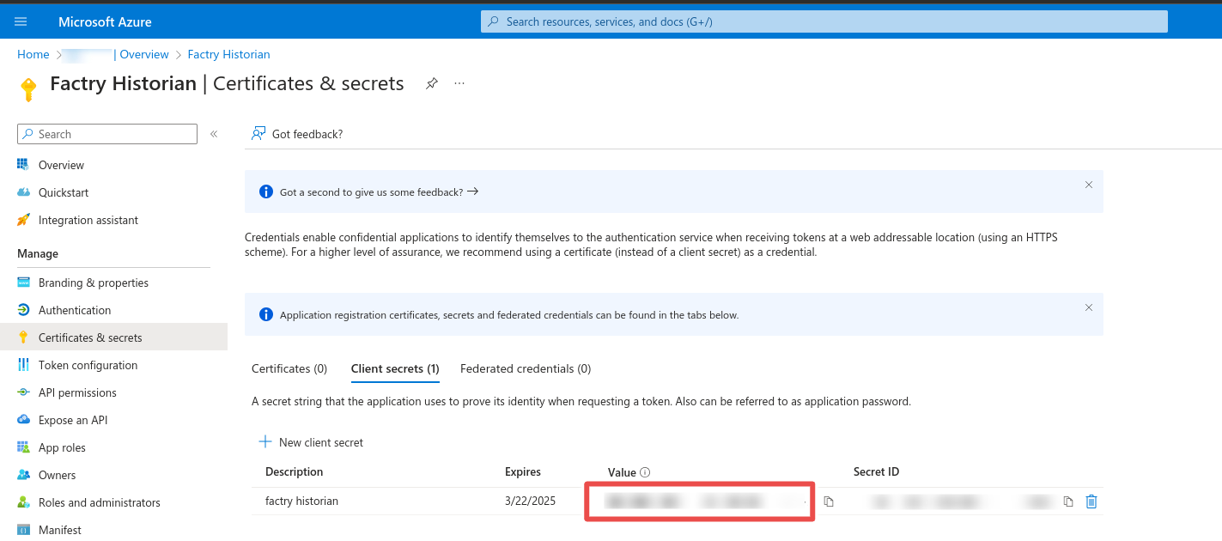The image size is (1222, 541).
Task: Open the Azure portal hamburger menu
Action: point(21,21)
